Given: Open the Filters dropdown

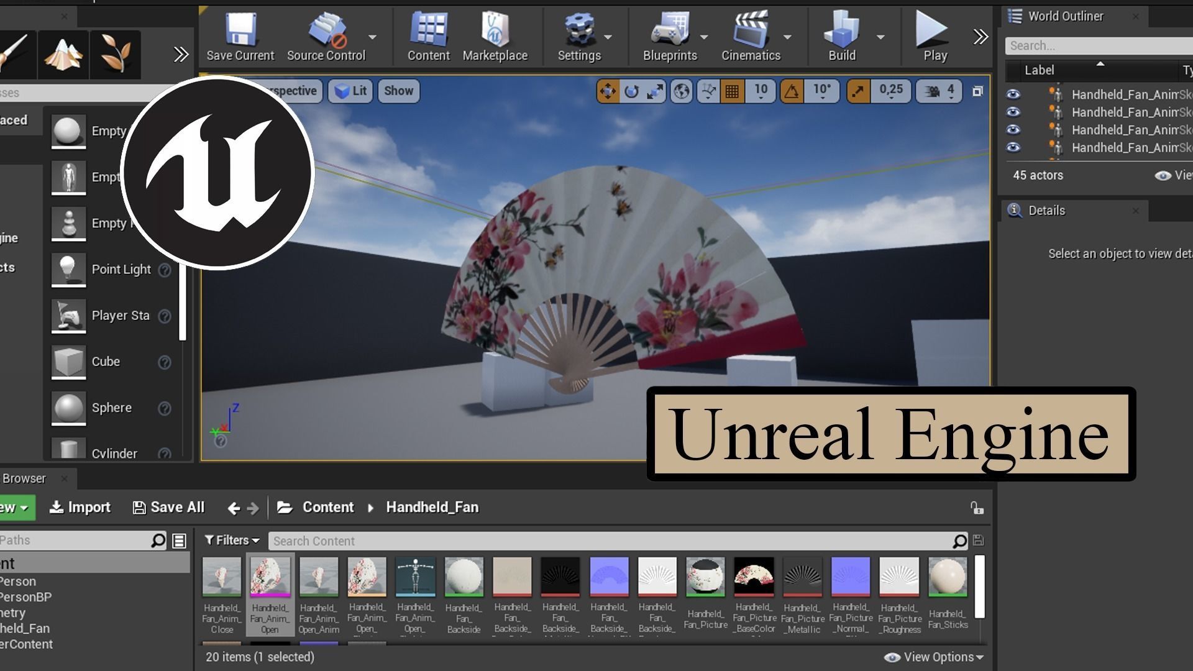Looking at the screenshot, I should coord(232,541).
